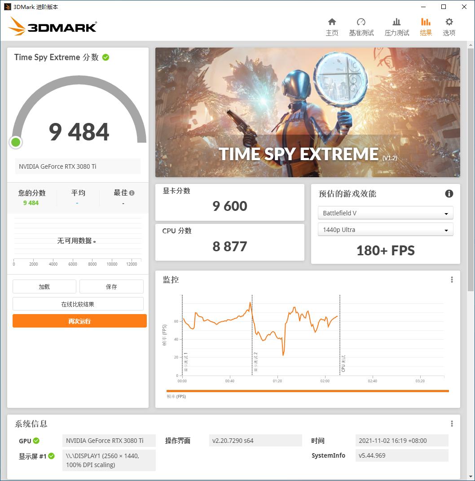Open the 1440p Ultra preset dropdown
This screenshot has height=481, width=475.
pos(385,229)
